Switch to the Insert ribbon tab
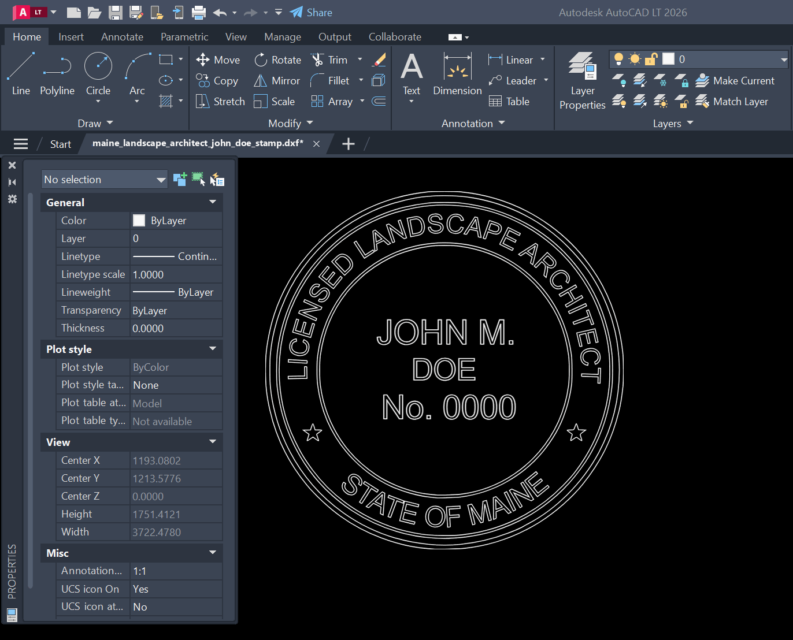793x640 pixels. point(71,37)
